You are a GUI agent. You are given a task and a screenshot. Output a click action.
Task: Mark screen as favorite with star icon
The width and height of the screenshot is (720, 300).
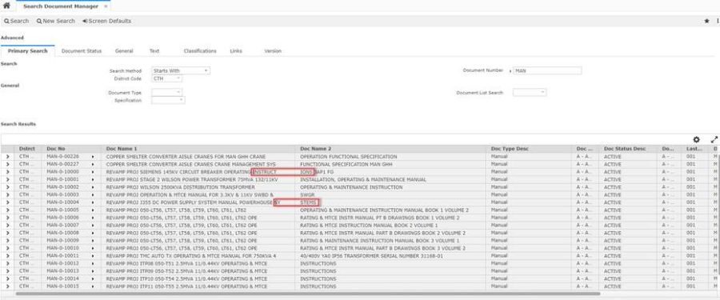click(706, 21)
